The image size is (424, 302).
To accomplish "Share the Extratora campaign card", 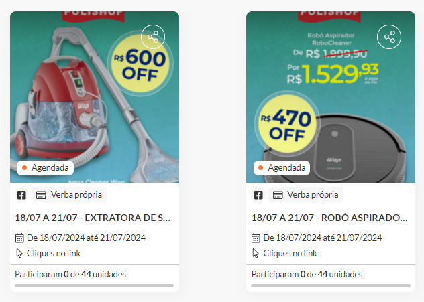I will (153, 37).
